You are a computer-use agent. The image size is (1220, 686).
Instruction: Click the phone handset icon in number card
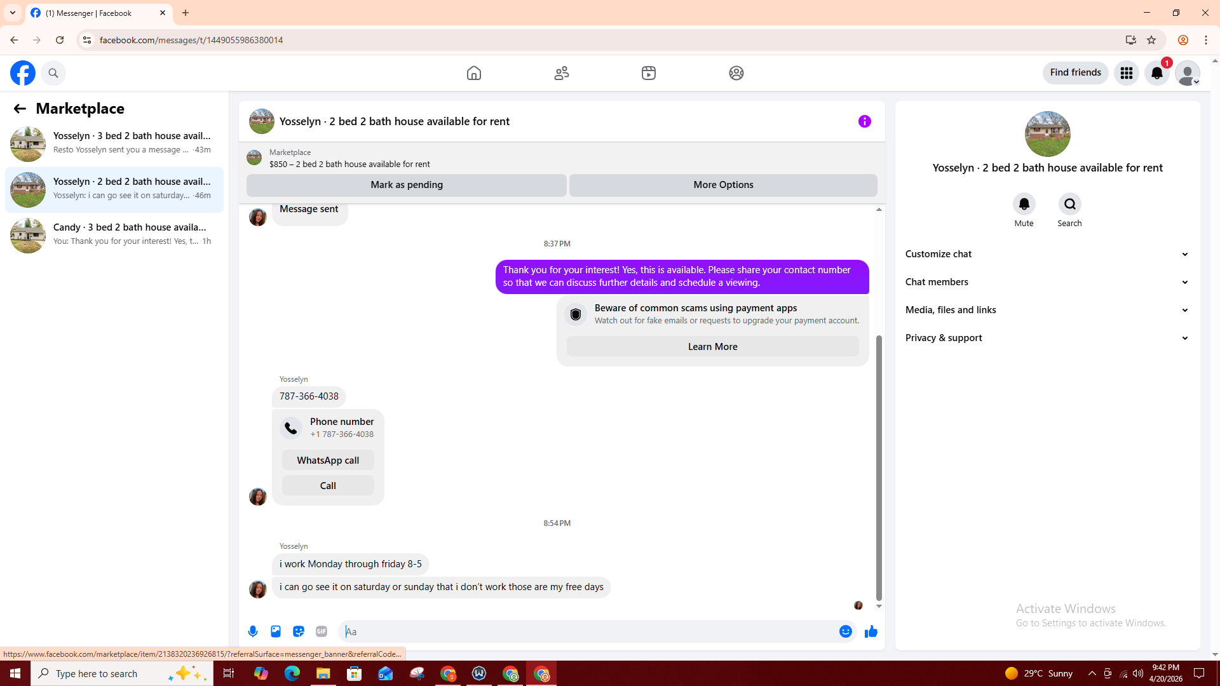291,428
